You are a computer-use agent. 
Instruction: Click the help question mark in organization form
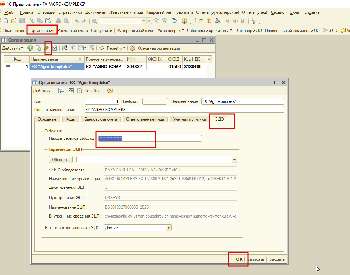click(x=110, y=91)
